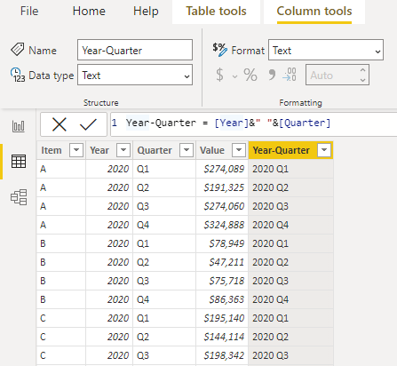Decrease decimal places with down arrow
The image size is (397, 366).
pyautogui.click(x=362, y=80)
